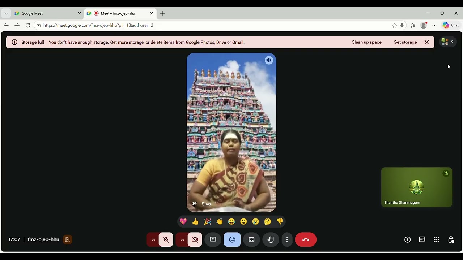Send the thumbs up reaction
The width and height of the screenshot is (463, 260).
pyautogui.click(x=195, y=221)
